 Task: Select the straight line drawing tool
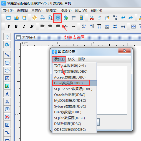[x=7, y=55]
